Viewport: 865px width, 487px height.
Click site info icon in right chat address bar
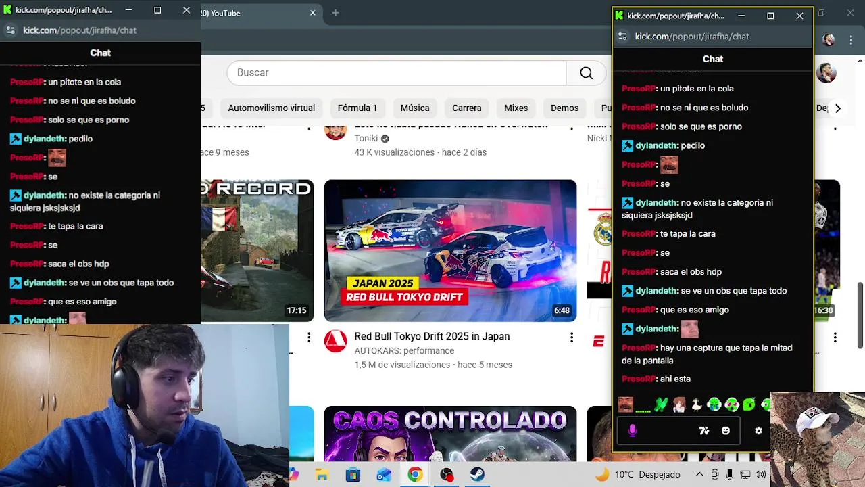pos(623,37)
